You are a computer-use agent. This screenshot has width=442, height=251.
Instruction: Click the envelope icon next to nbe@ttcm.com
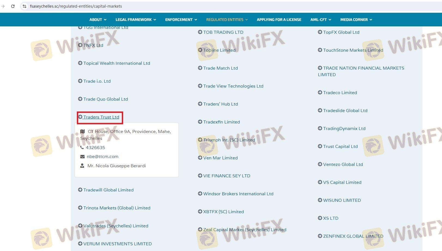pyautogui.click(x=82, y=157)
